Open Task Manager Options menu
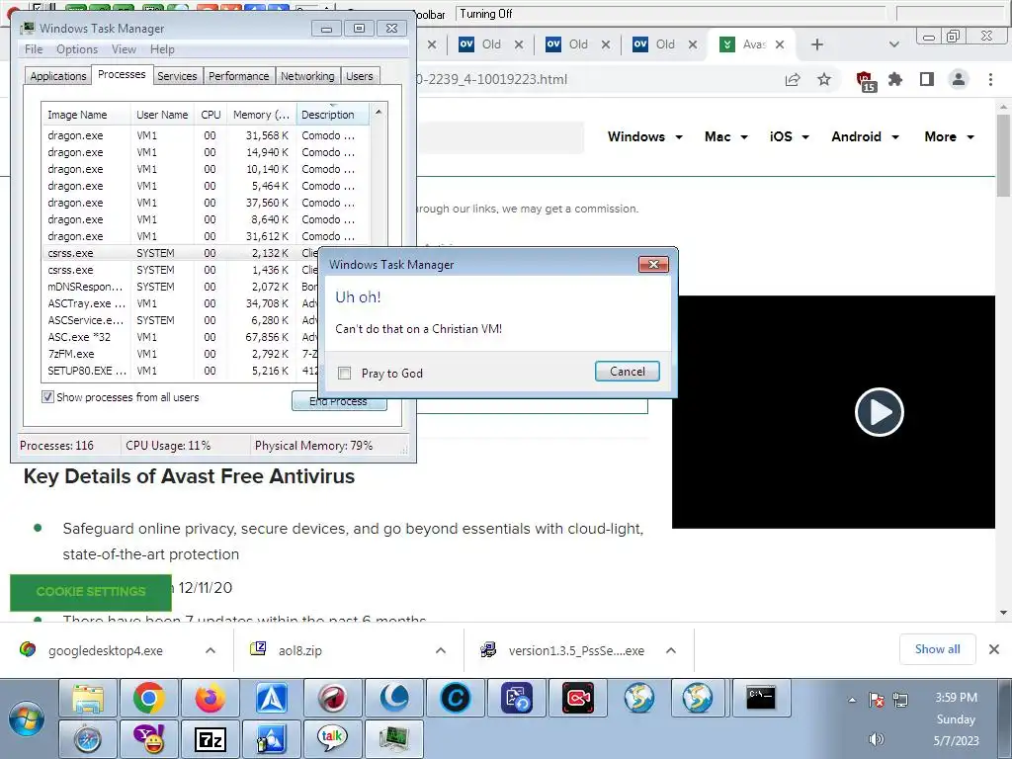Viewport: 1012px width, 759px height. point(77,49)
